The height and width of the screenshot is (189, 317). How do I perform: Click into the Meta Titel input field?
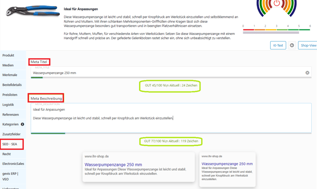[x=166, y=73]
